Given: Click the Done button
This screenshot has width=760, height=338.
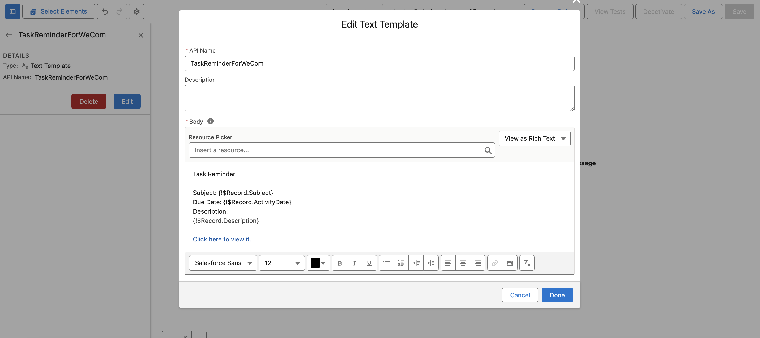Looking at the screenshot, I should coord(557,295).
